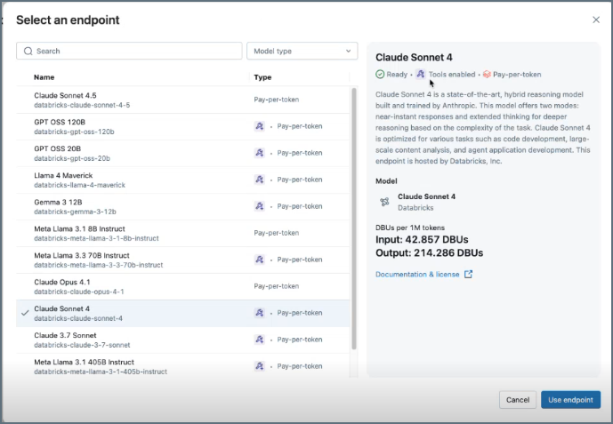This screenshot has height=424, width=613.
Task: Click databricks-gpt-oss-120b endpoint ID text
Action: (x=74, y=132)
